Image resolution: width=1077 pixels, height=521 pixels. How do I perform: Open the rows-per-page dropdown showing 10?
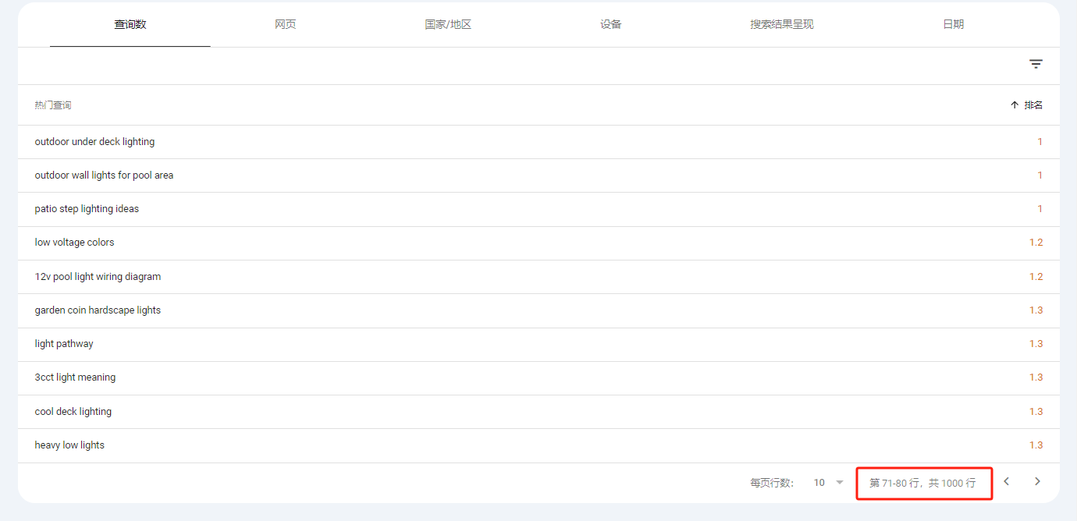click(829, 483)
